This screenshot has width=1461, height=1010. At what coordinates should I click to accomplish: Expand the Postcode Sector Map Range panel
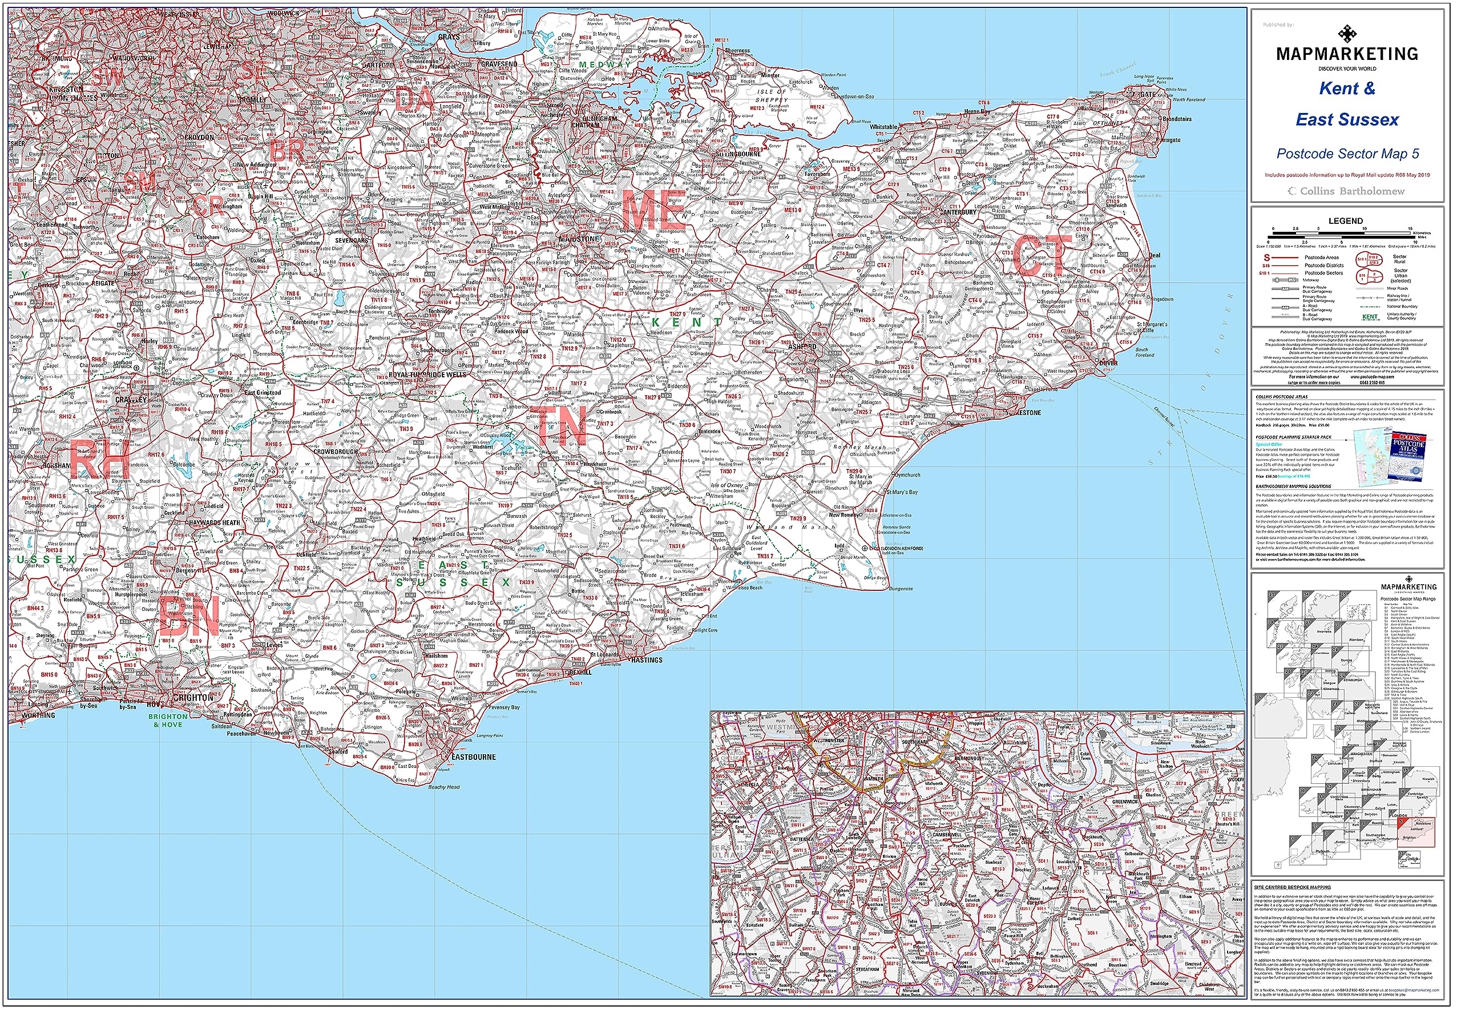point(1408,599)
